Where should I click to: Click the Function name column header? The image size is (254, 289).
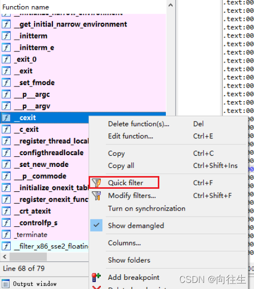click(x=83, y=7)
